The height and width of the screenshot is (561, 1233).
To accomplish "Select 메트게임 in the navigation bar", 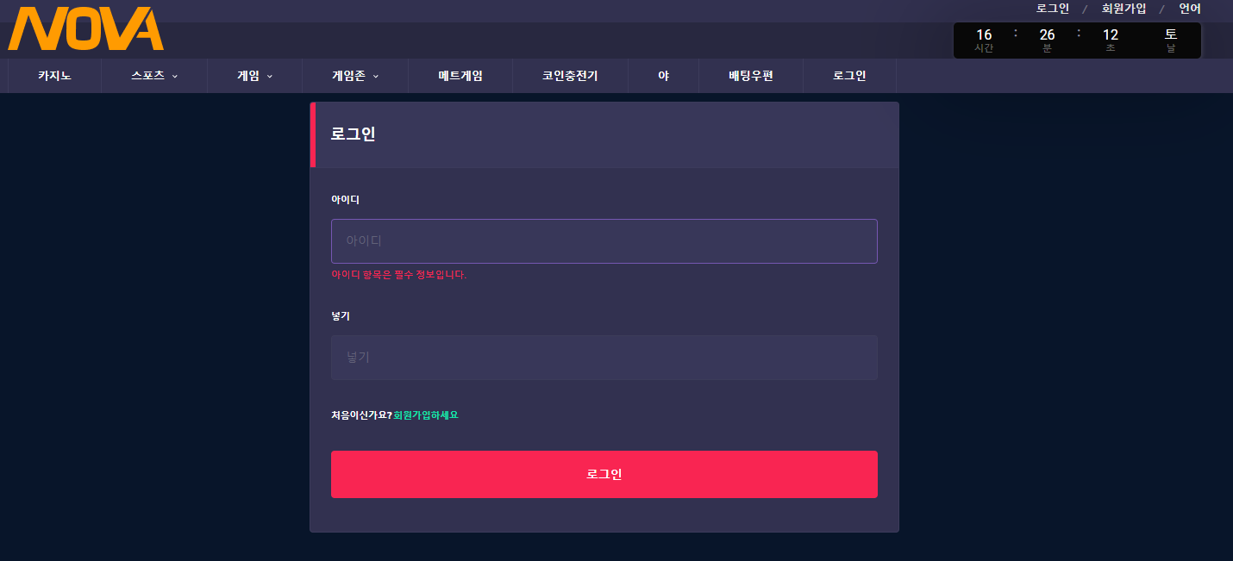I will (x=460, y=76).
